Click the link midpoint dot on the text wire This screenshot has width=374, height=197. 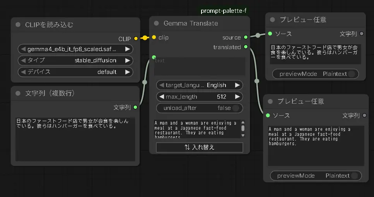tap(145, 82)
